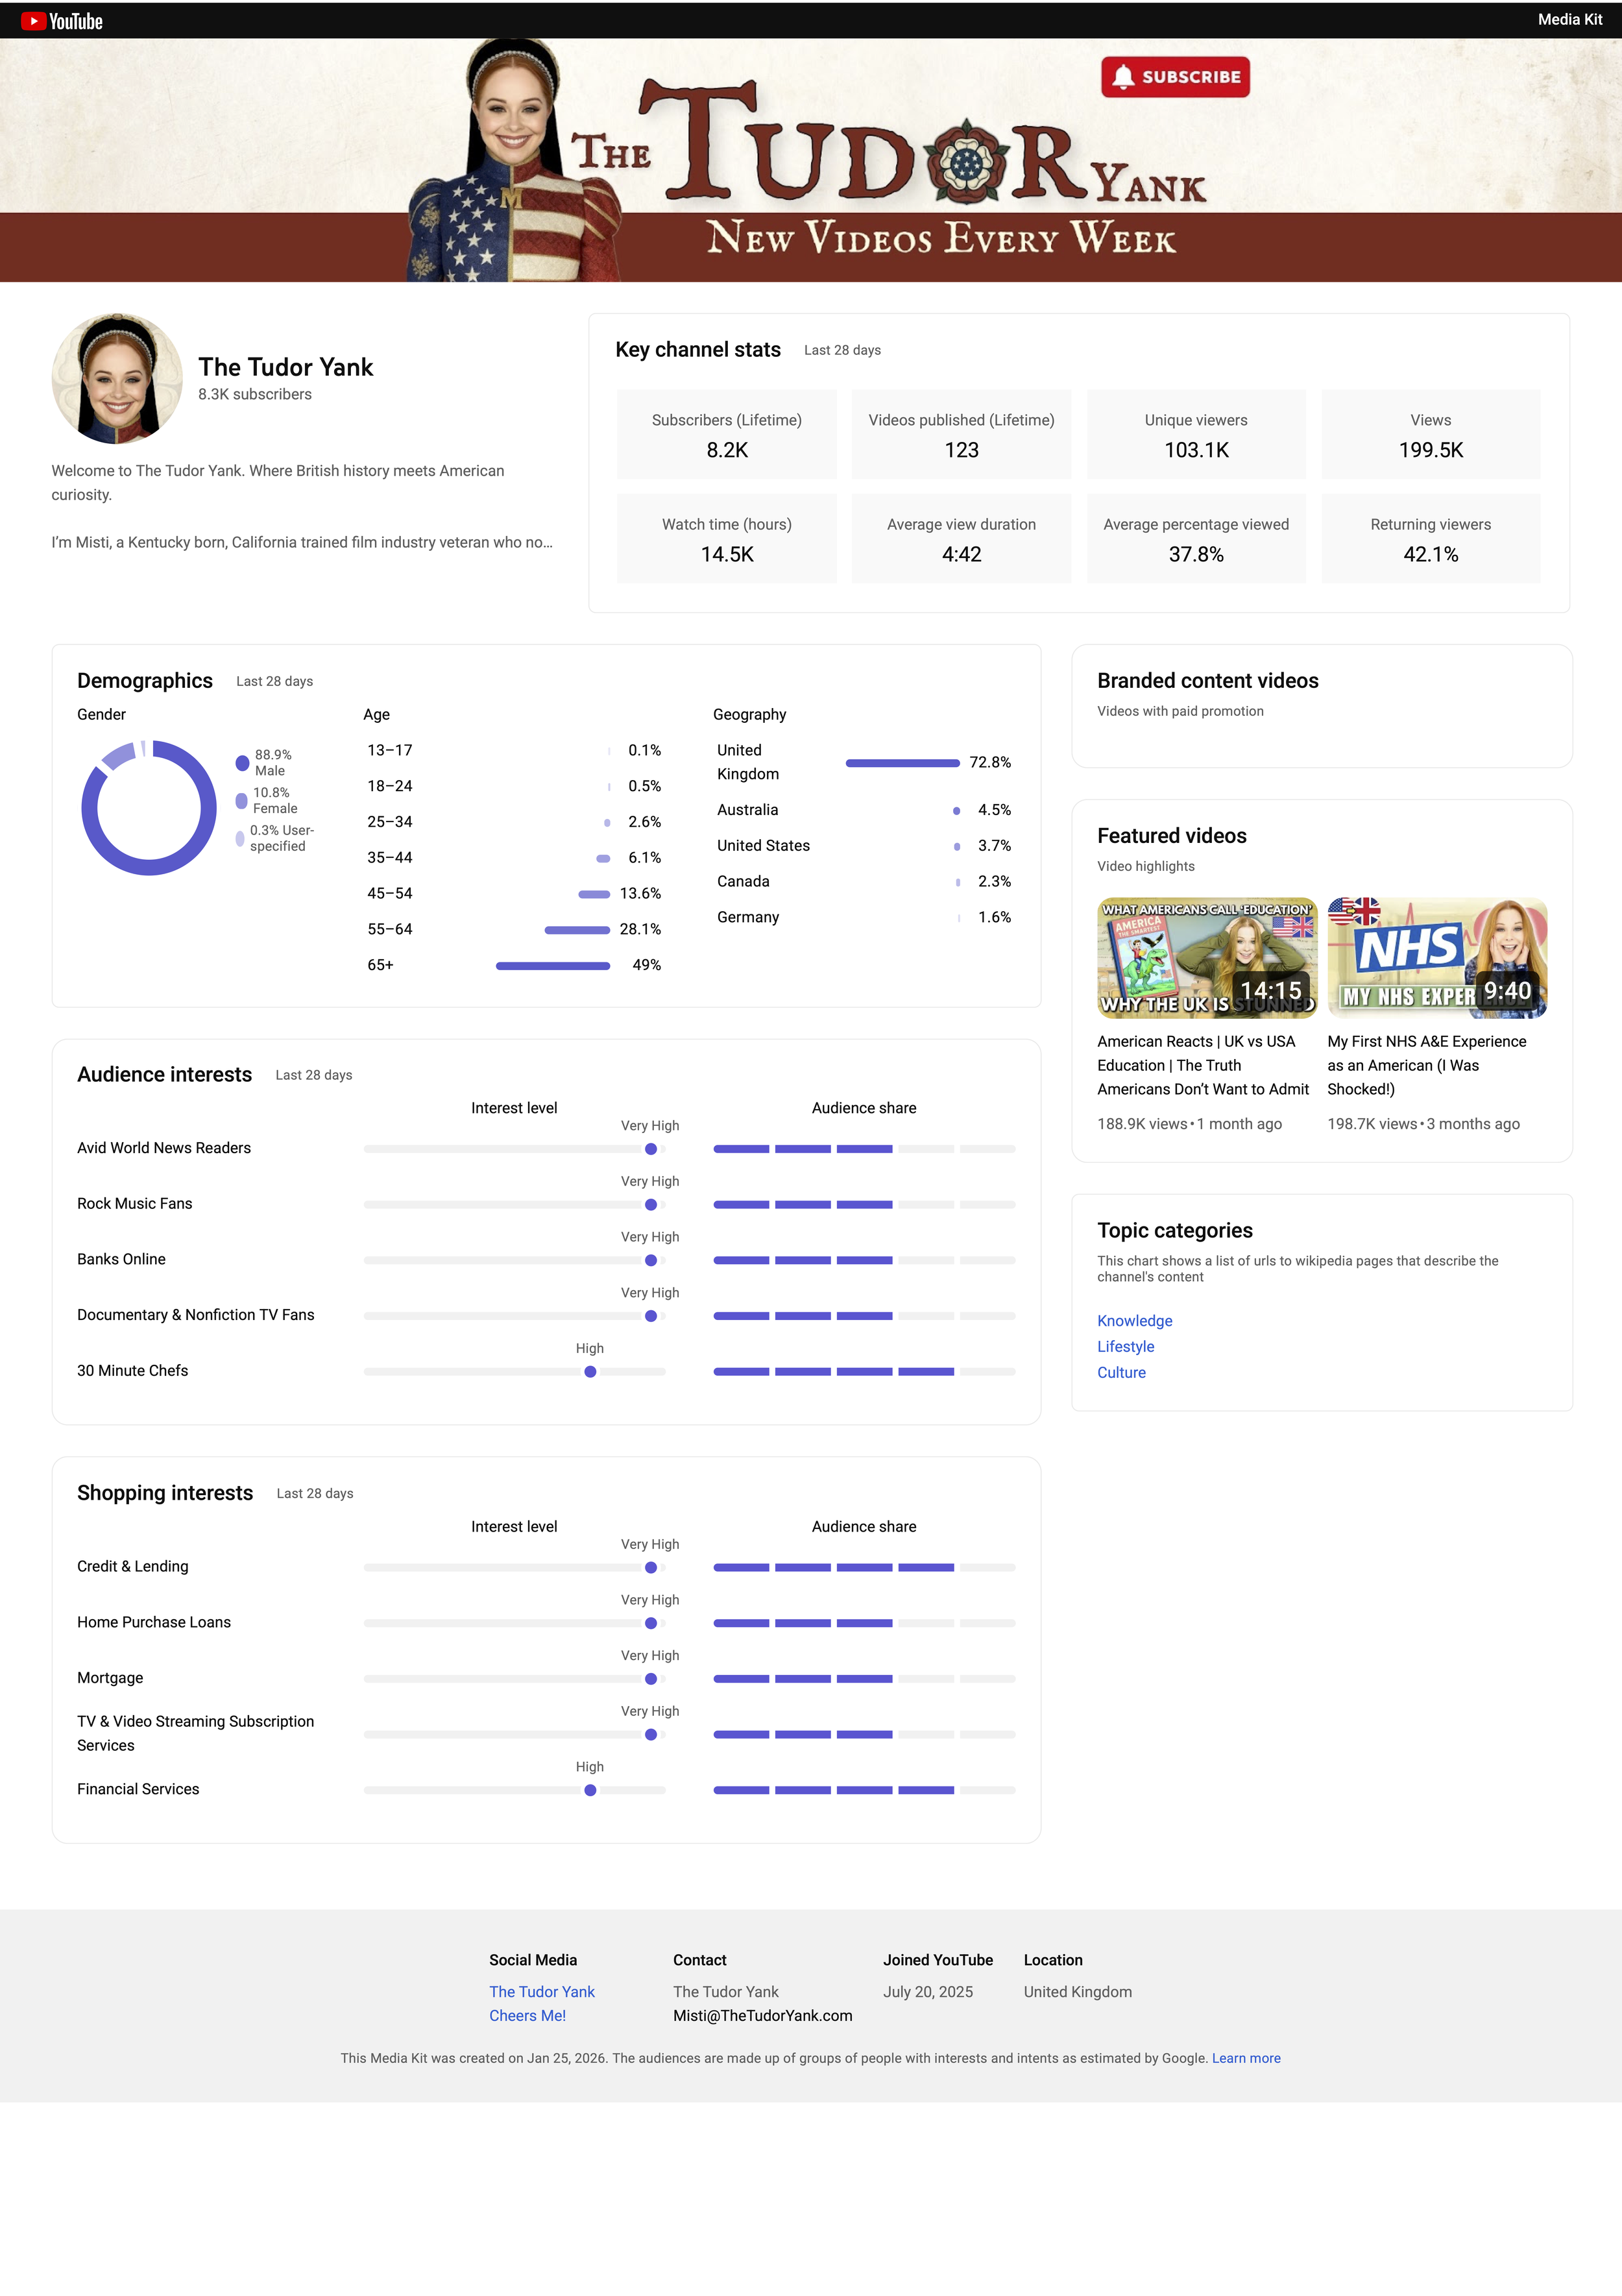
Task: Click the Views stat card
Action: (x=1430, y=435)
